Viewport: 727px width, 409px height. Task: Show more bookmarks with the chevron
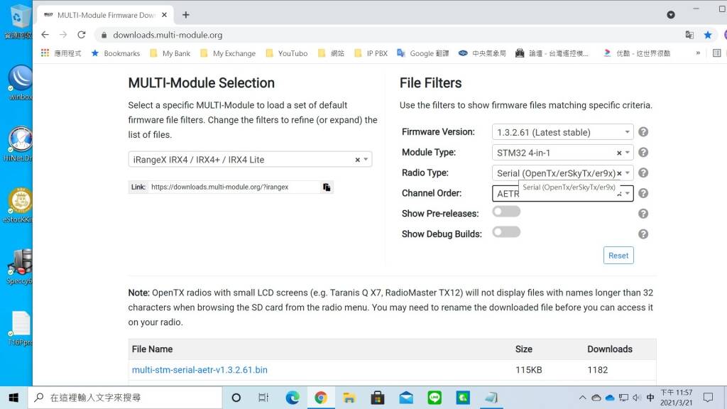698,53
